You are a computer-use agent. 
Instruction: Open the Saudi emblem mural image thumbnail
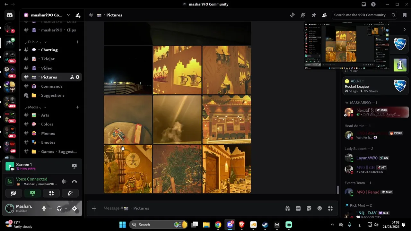[128, 169]
